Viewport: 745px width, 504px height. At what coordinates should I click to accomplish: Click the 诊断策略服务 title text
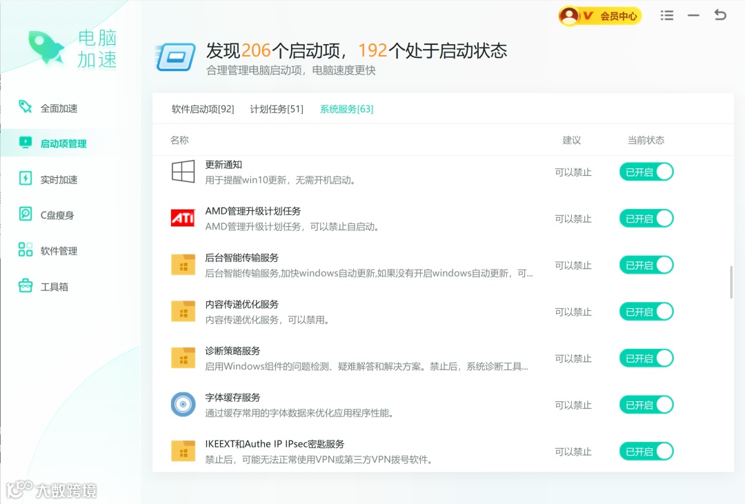233,350
